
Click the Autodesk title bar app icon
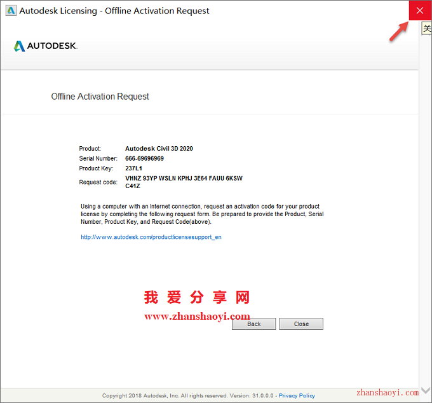pos(11,11)
